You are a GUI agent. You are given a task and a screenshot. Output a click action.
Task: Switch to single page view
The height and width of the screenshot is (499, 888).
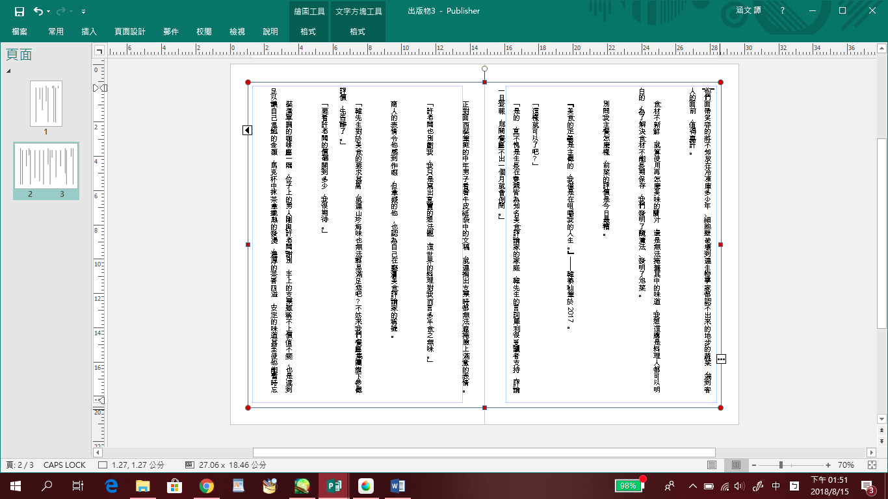click(712, 465)
